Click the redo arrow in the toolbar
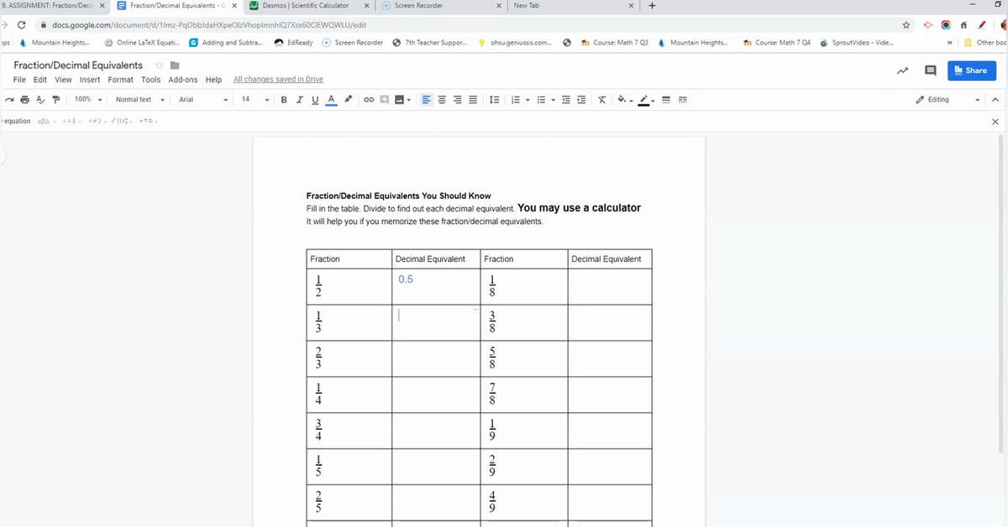Image resolution: width=1008 pixels, height=527 pixels. pos(8,100)
